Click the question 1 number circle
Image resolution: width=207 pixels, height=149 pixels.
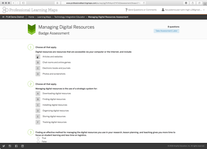31,47
